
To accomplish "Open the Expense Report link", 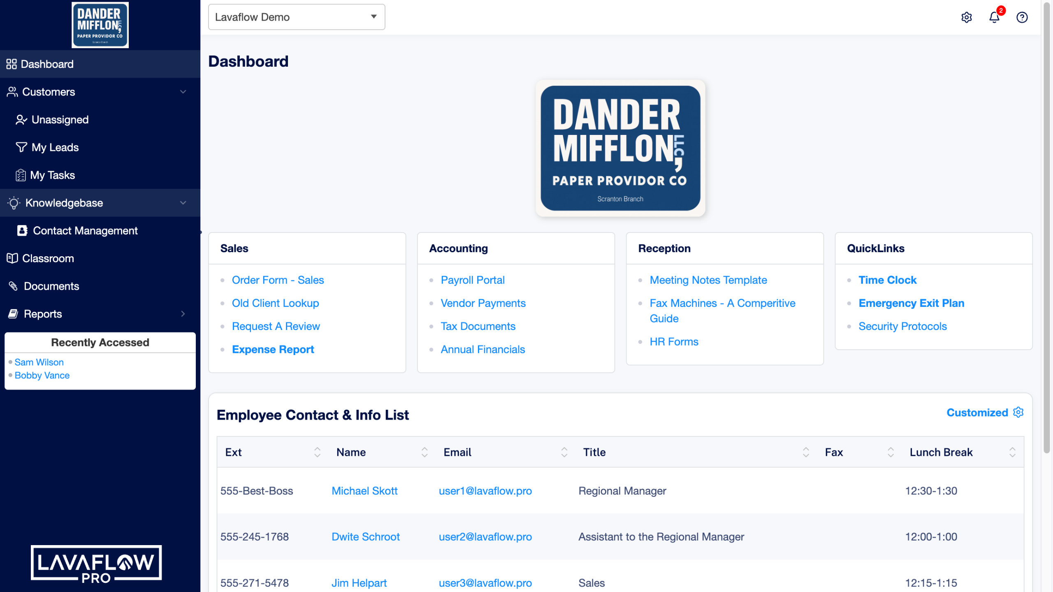I will tap(273, 349).
